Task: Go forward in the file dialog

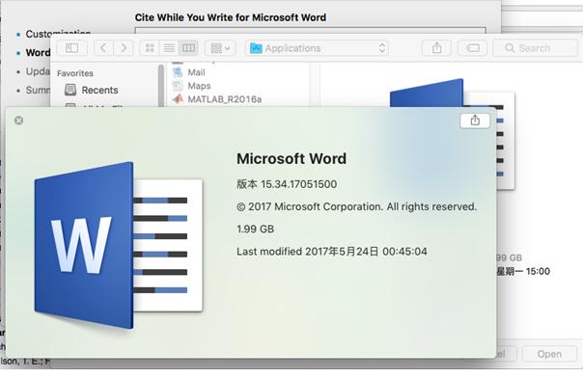Action: (x=124, y=48)
